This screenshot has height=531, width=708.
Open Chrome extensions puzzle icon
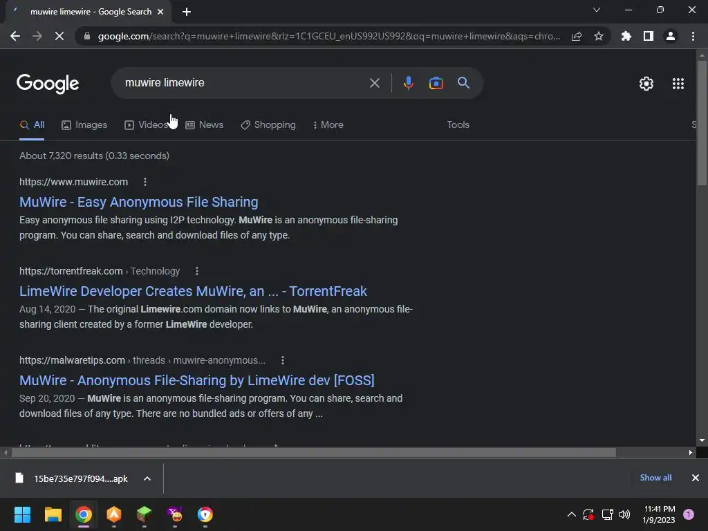626,36
